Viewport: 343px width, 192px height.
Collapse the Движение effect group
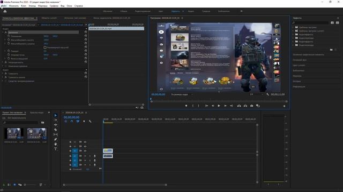(3, 32)
